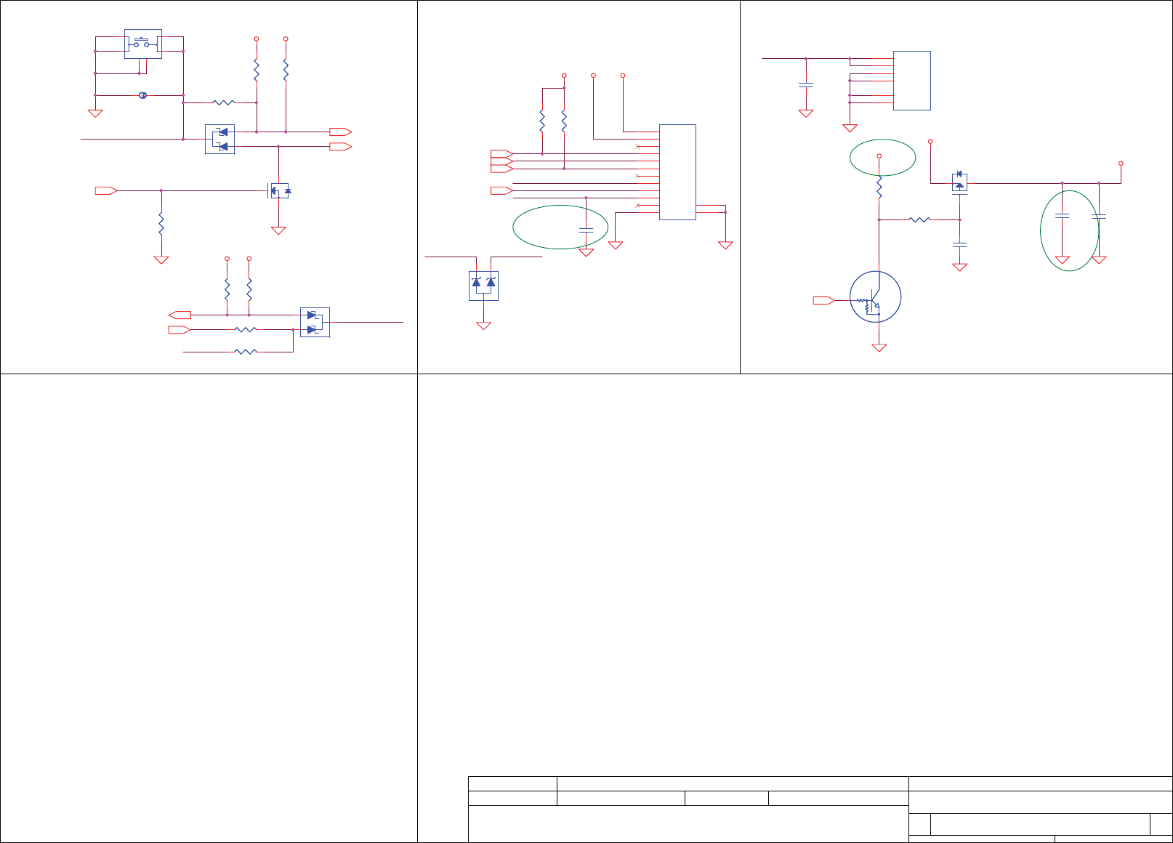Click the ground symbol under the TVS diode package
This screenshot has width=1173, height=843.
coord(483,326)
